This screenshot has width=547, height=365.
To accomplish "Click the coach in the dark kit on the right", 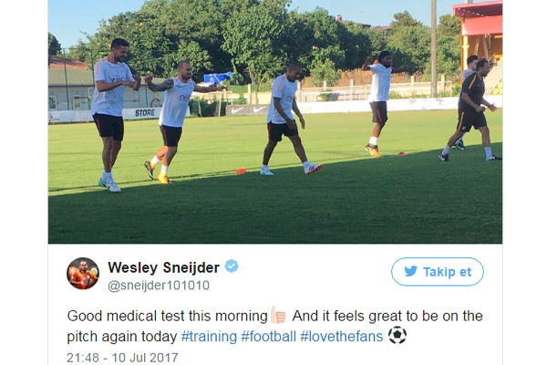I will click(471, 110).
